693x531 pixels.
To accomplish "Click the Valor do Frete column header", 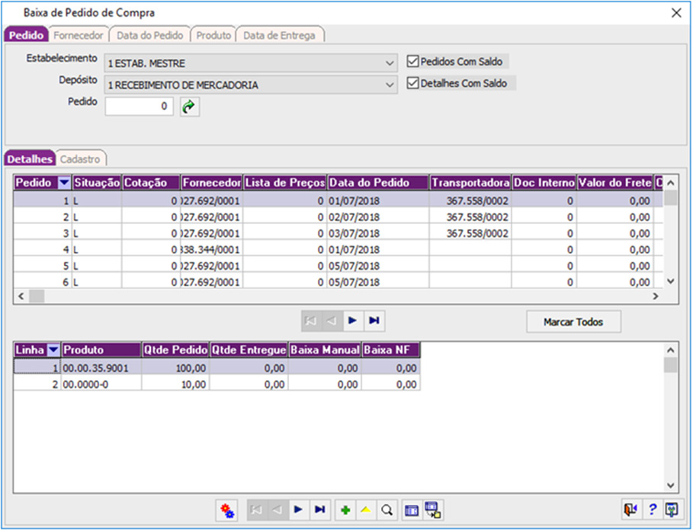I will 615,182.
